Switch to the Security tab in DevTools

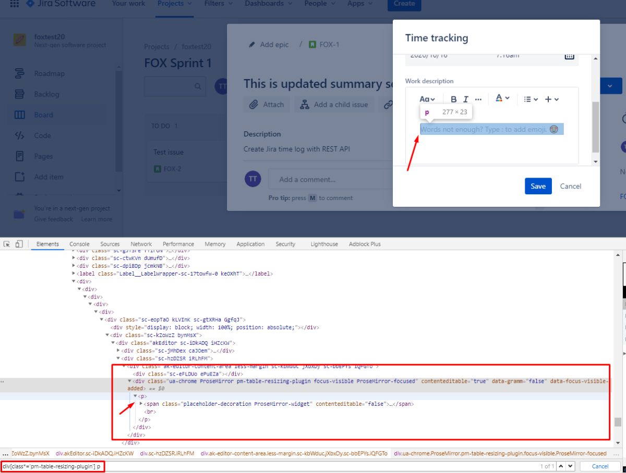285,244
